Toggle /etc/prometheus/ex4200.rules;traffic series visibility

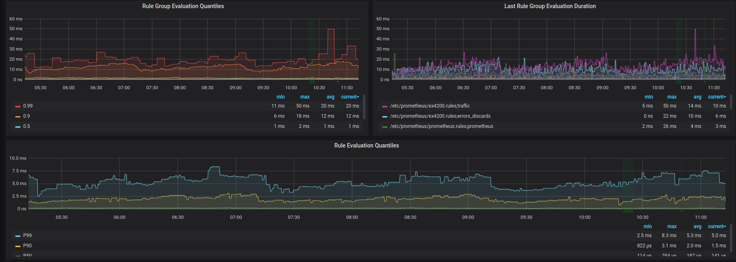[430, 106]
